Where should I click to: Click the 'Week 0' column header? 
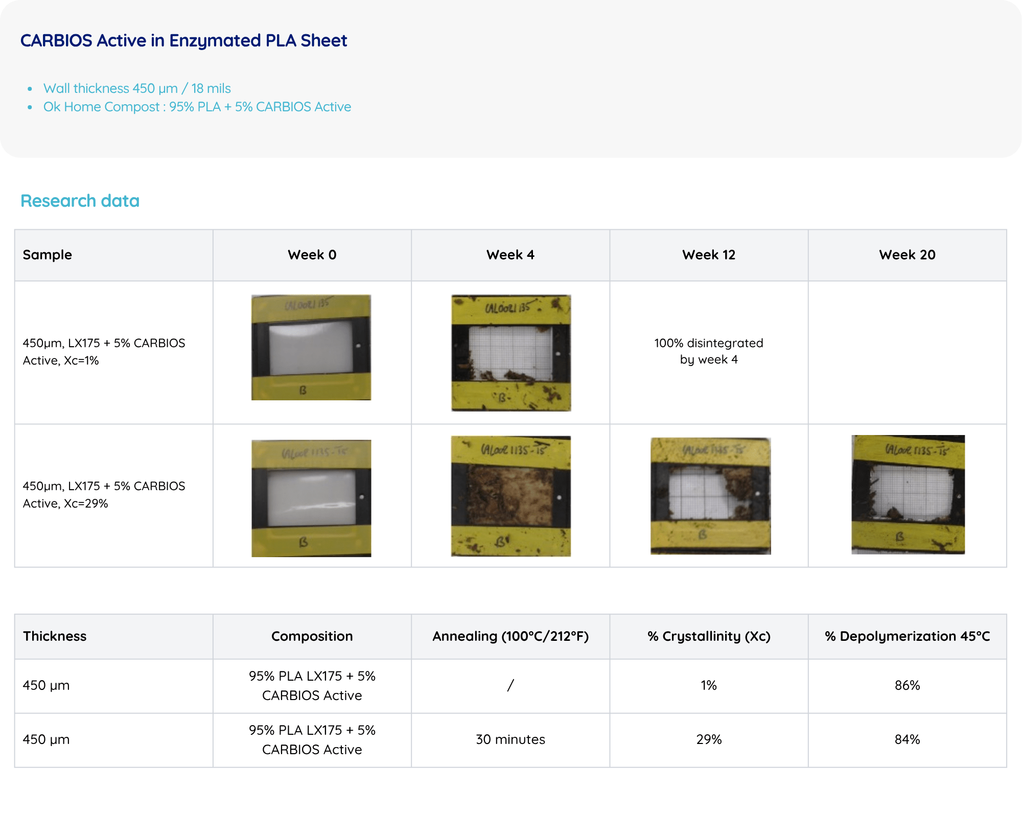312,255
